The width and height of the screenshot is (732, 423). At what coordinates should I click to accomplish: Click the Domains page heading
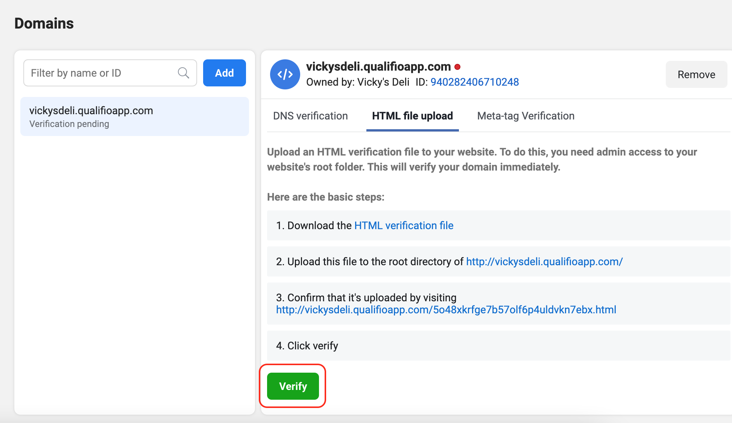point(44,23)
